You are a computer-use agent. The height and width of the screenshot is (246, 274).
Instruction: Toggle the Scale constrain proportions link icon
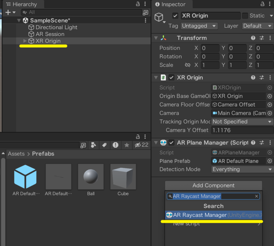[x=187, y=65]
